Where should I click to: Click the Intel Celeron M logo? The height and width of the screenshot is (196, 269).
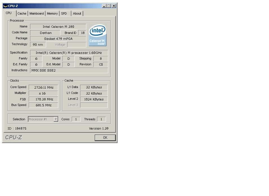pos(98,35)
